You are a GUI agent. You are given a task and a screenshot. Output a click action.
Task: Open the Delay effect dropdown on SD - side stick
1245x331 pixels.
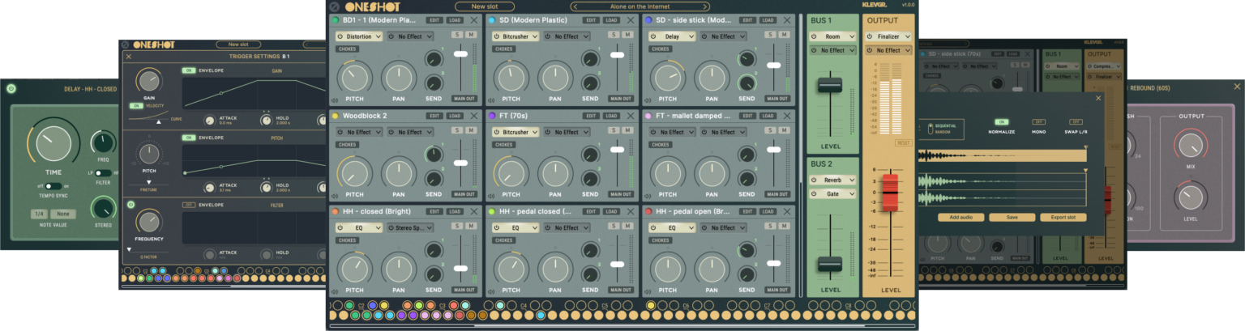click(x=671, y=36)
